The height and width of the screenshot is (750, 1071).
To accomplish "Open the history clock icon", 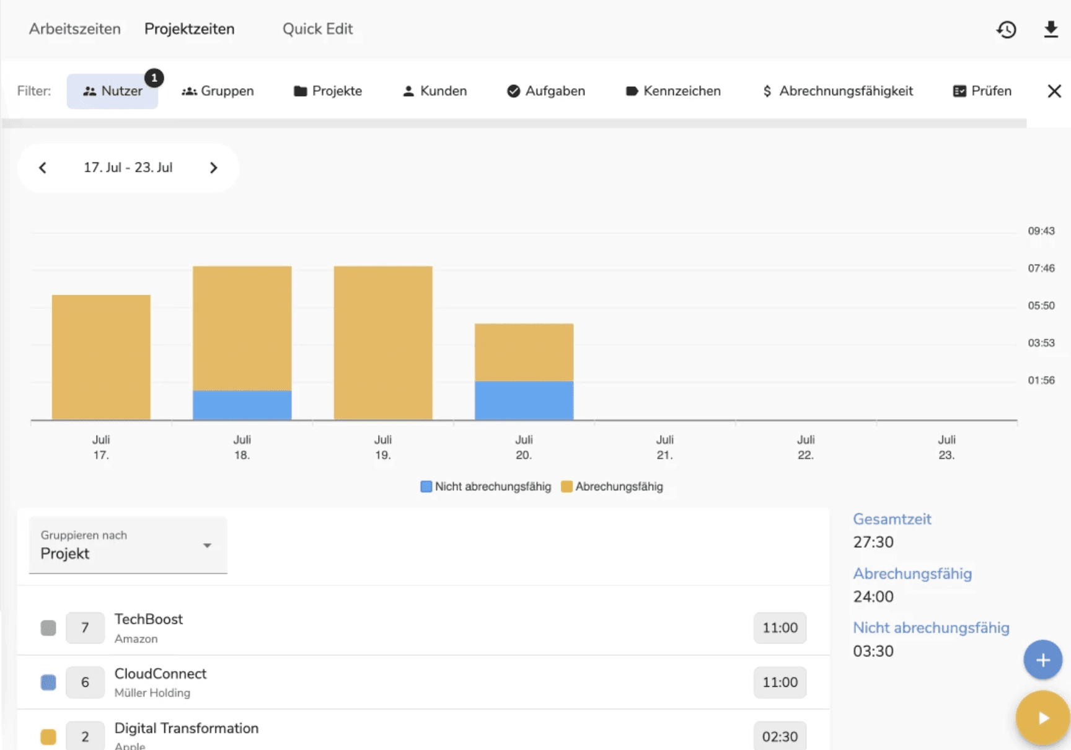I will 1006,29.
